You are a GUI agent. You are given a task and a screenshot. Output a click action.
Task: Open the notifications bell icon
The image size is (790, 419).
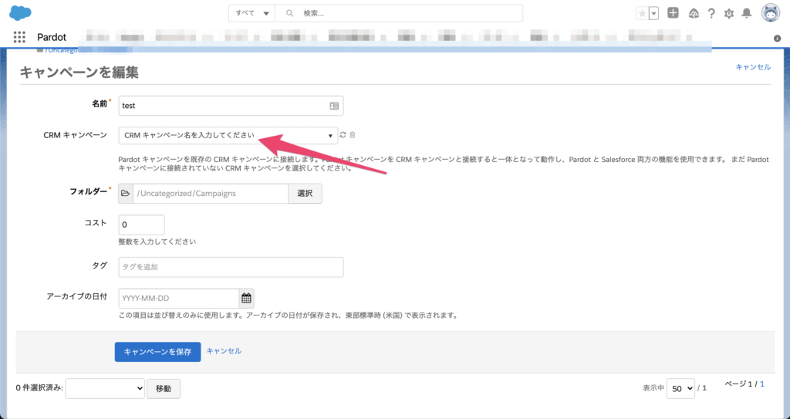pyautogui.click(x=747, y=14)
